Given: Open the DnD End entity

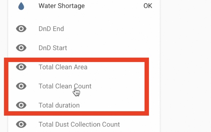Looking at the screenshot, I should tap(51, 29).
